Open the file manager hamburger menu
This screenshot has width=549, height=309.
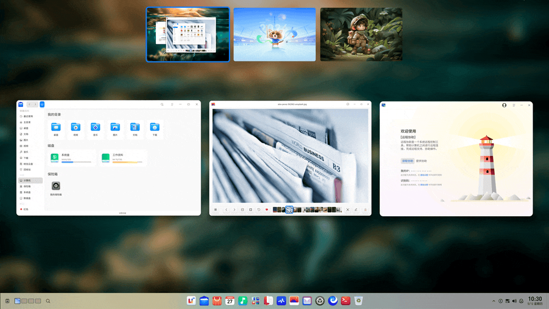point(172,104)
